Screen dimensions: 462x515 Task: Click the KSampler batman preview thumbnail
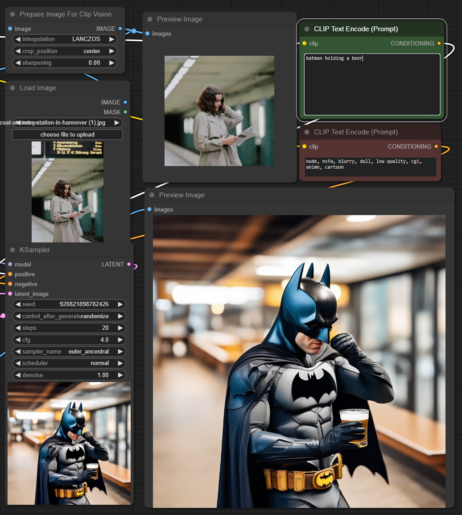coord(69,443)
